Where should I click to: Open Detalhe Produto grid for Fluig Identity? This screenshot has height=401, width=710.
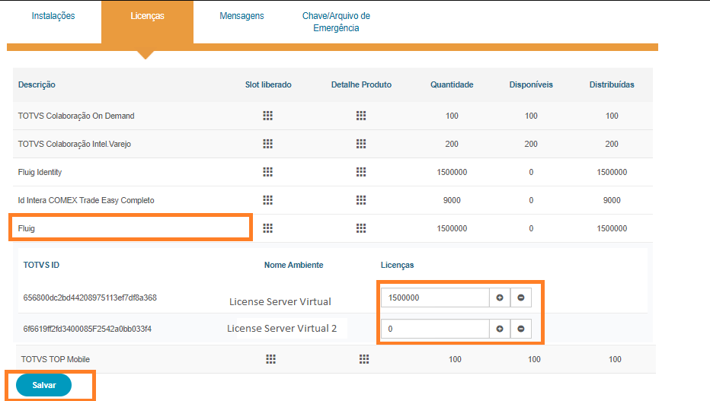[x=361, y=172]
